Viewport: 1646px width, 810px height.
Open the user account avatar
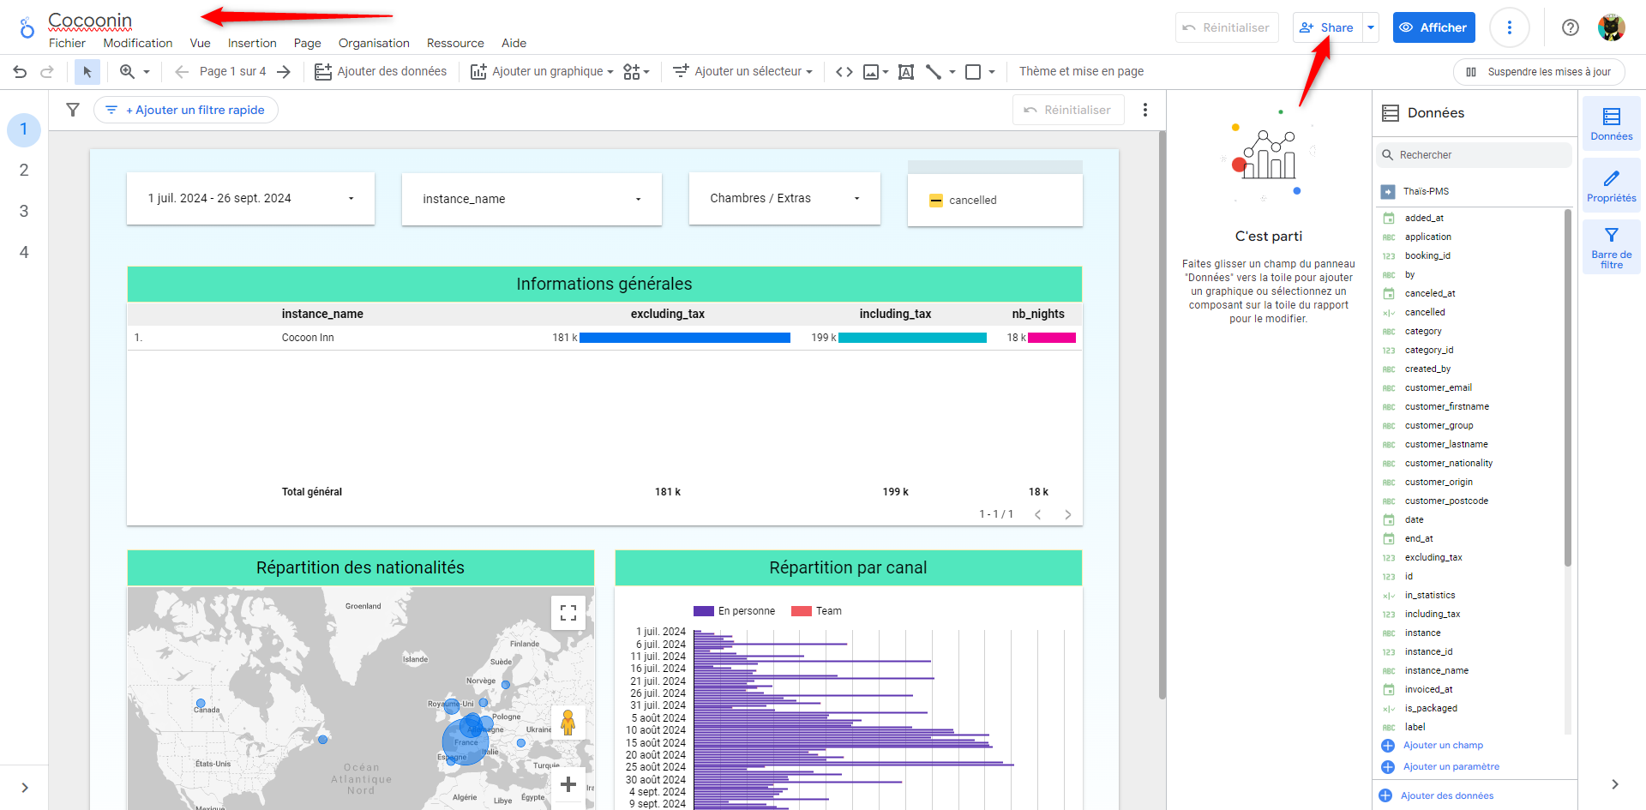pos(1612,27)
